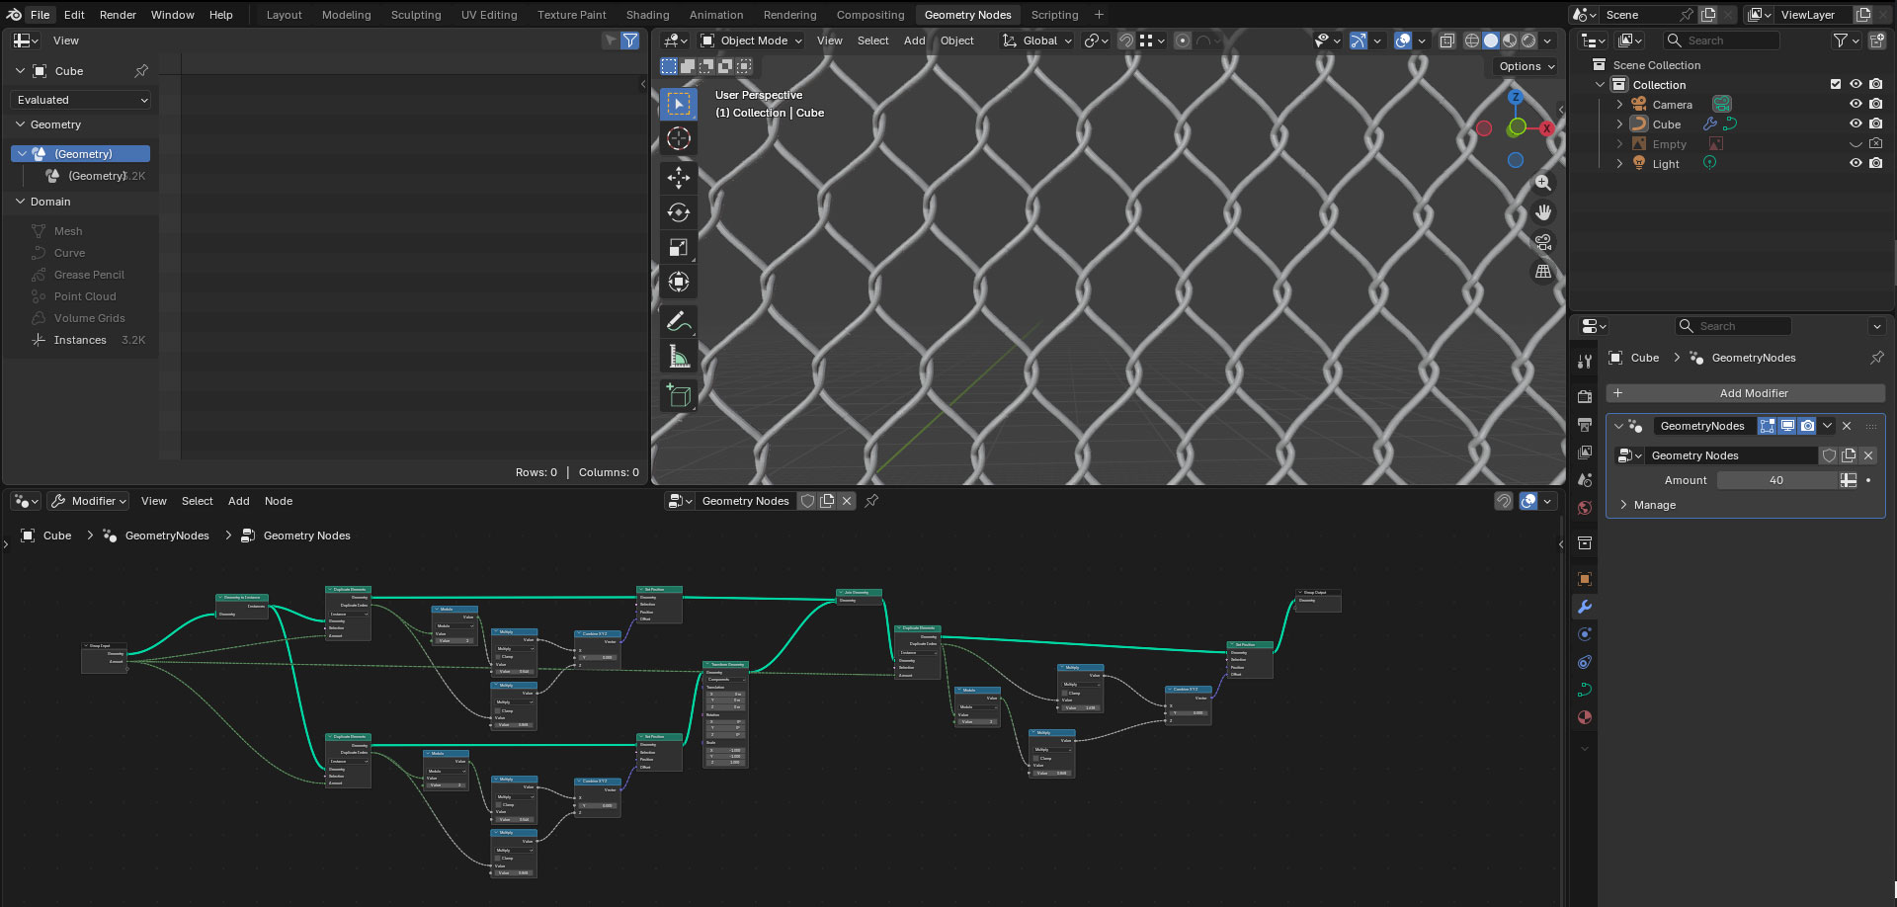Switch between perspective and orthographic view
The width and height of the screenshot is (1897, 907).
(x=1543, y=272)
